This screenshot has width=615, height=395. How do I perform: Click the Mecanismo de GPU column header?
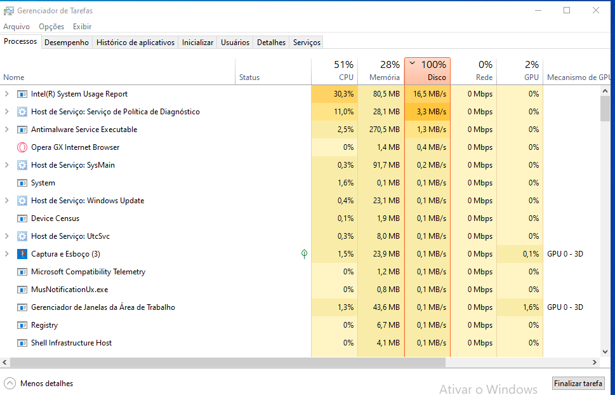(x=578, y=72)
